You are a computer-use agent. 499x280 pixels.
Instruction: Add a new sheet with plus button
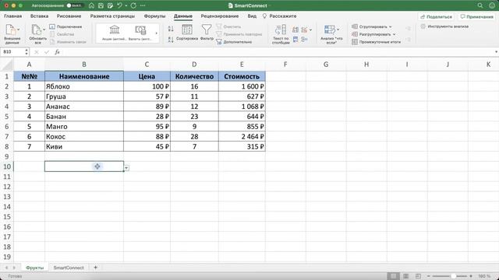tap(95, 268)
